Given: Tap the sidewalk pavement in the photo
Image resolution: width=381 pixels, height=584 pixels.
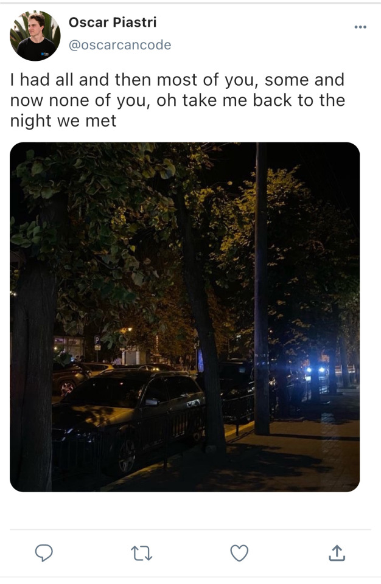Looking at the screenshot, I should coord(284,458).
